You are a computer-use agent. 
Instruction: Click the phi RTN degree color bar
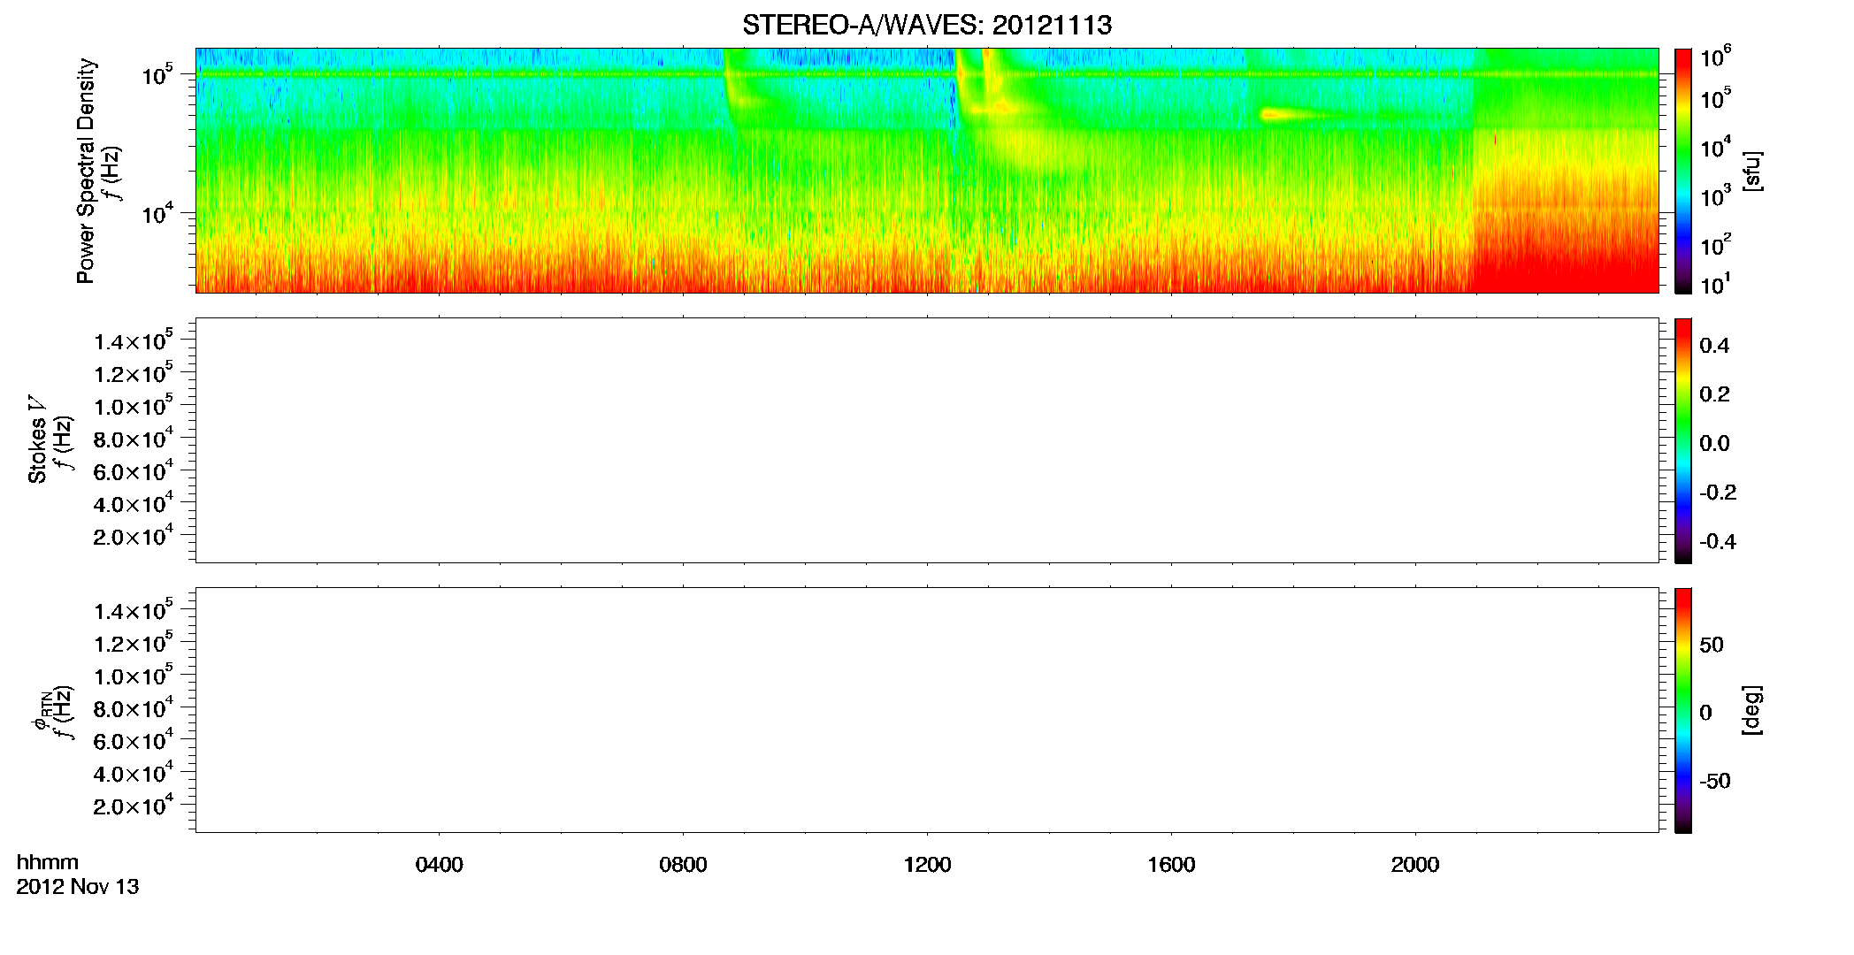(x=1683, y=710)
